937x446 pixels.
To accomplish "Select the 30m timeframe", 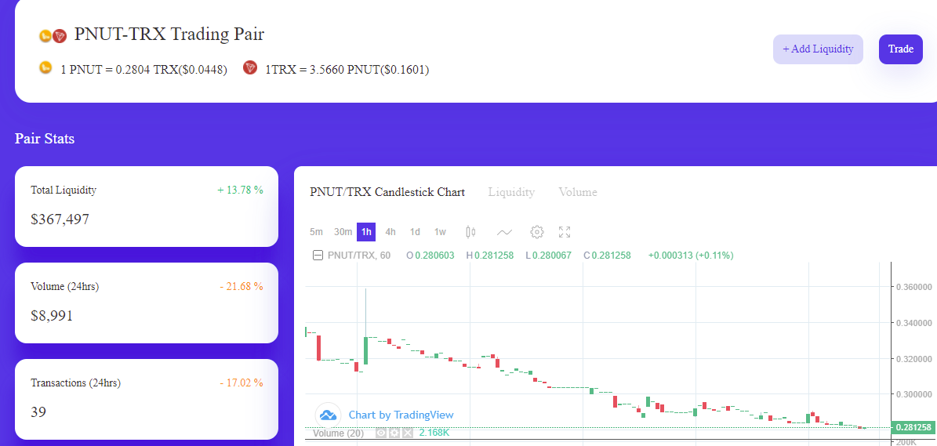I will tap(343, 232).
